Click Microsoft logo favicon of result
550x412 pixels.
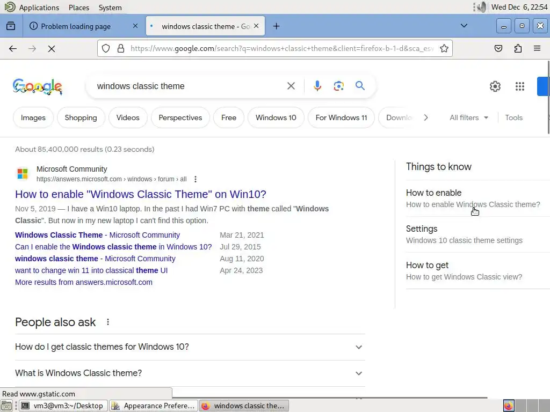coord(23,173)
